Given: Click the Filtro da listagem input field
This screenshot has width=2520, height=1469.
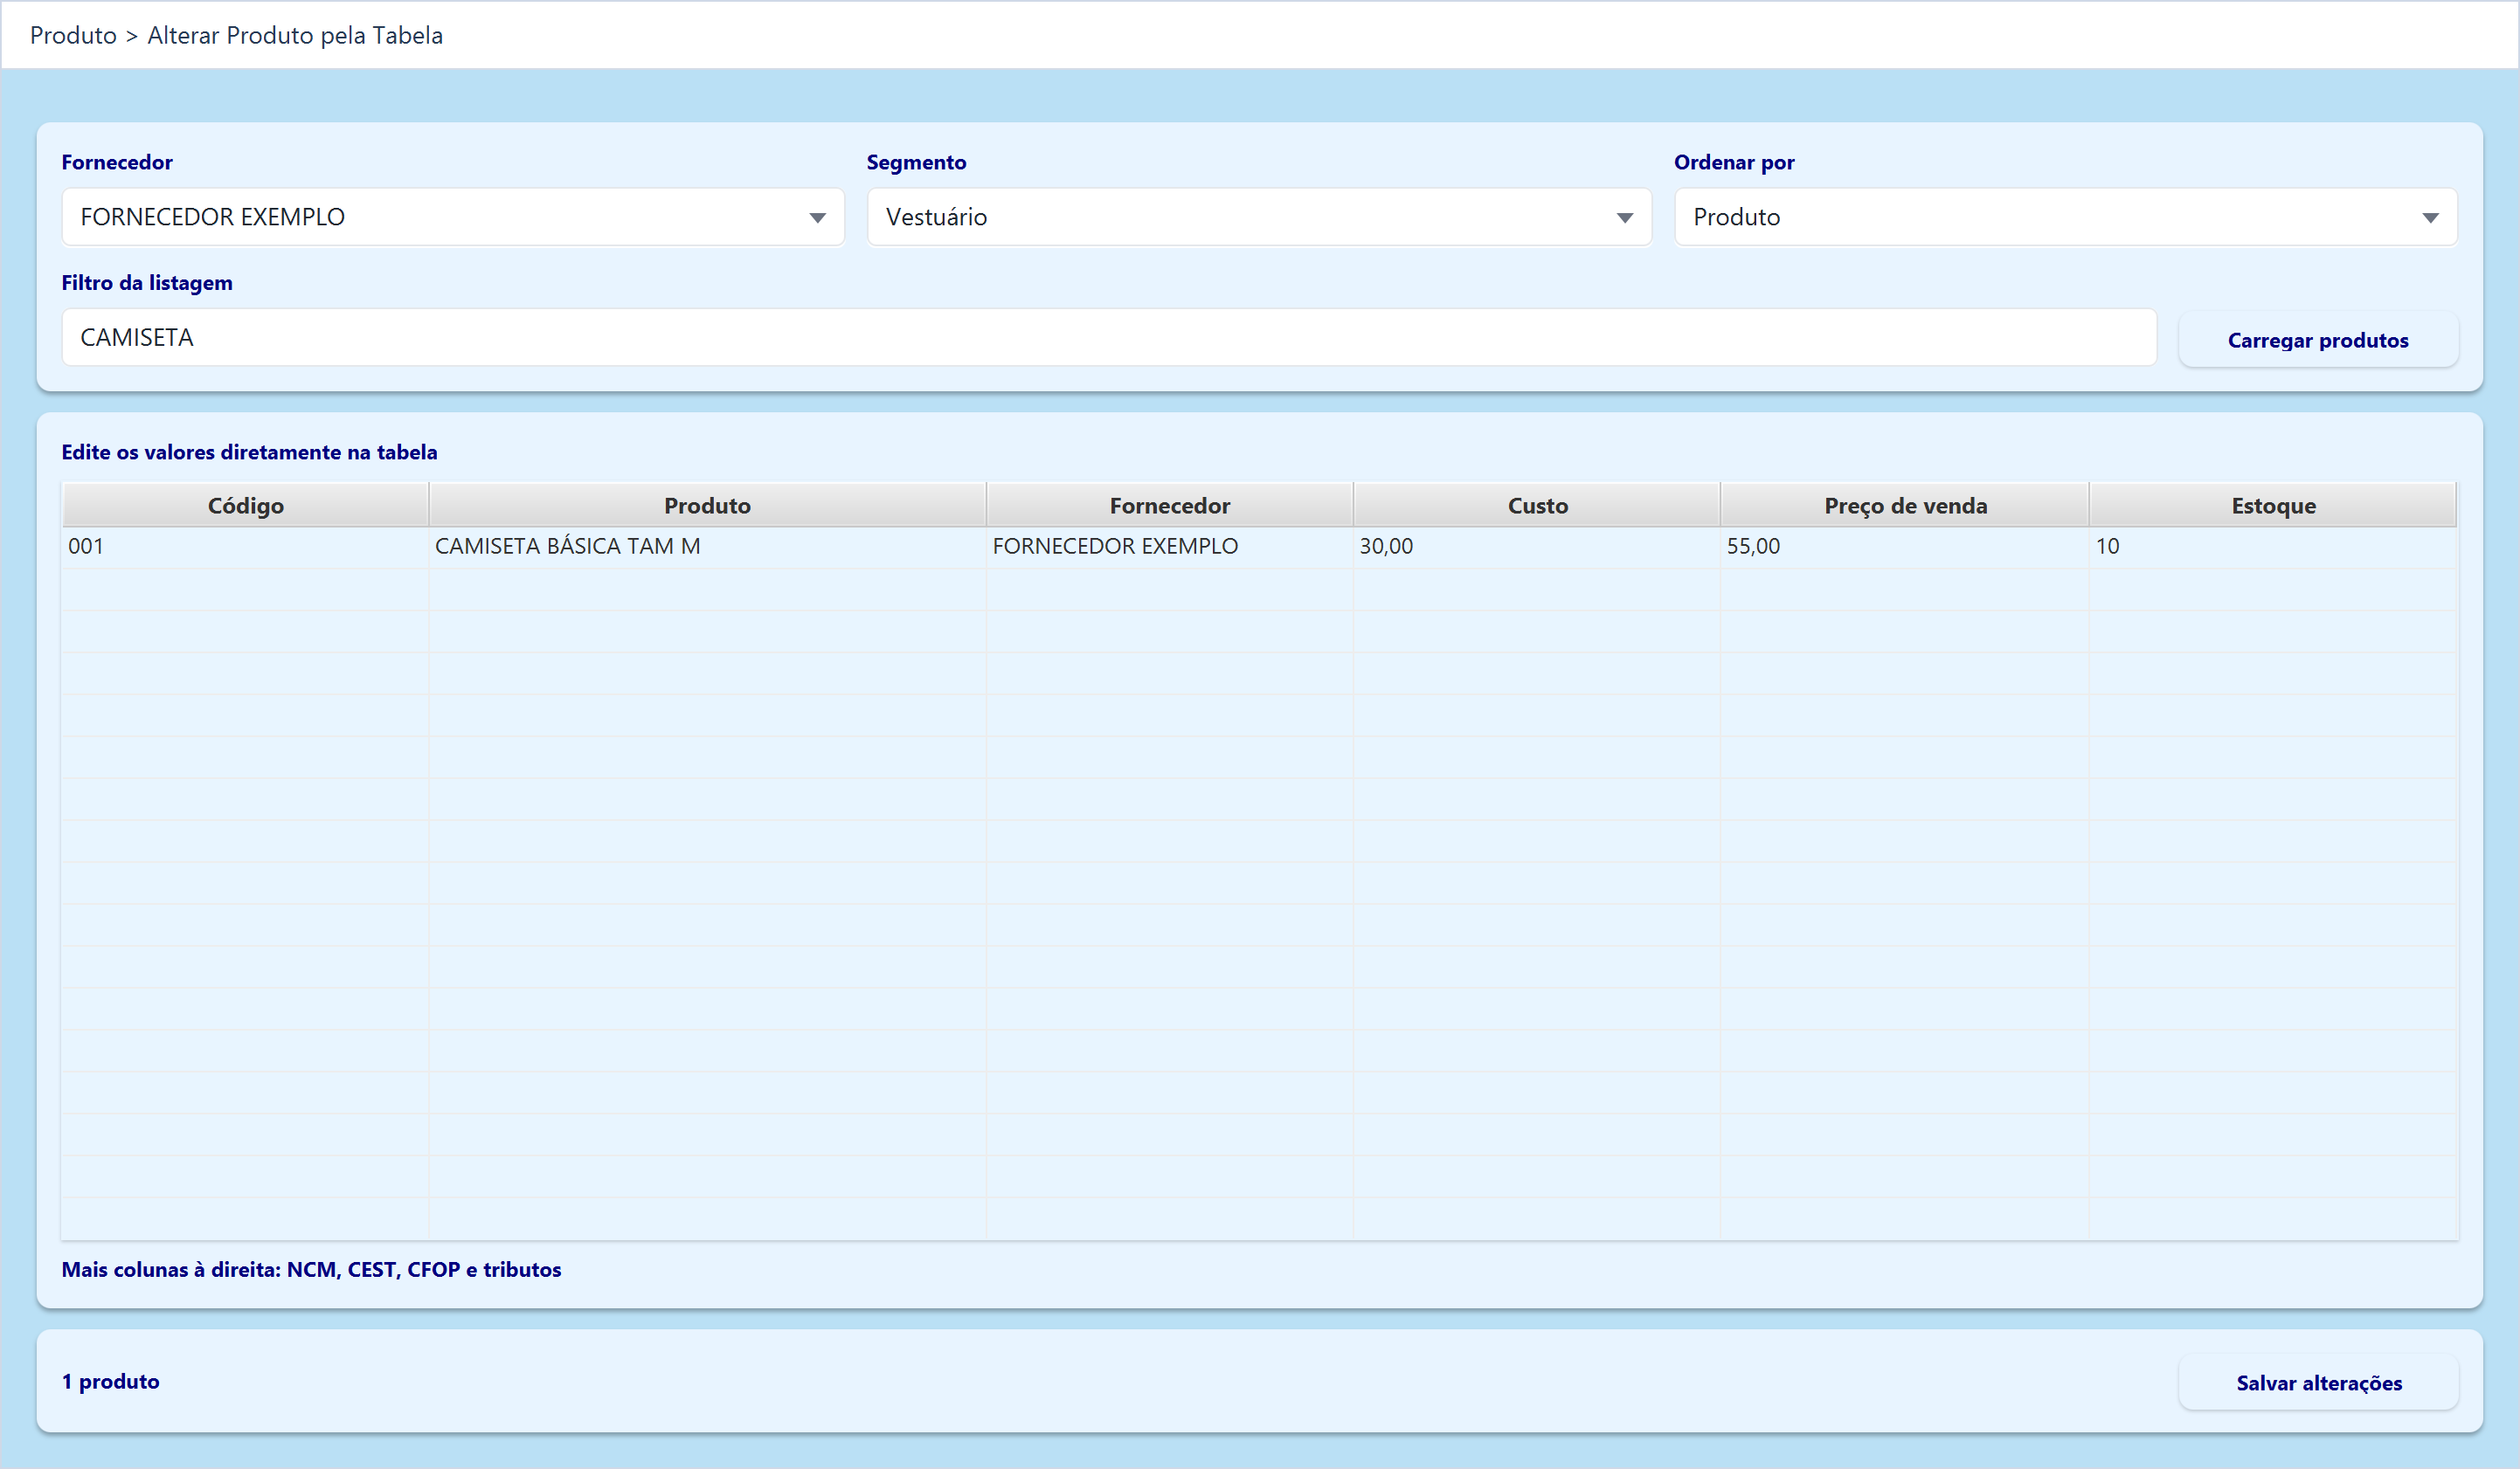Looking at the screenshot, I should point(1109,338).
